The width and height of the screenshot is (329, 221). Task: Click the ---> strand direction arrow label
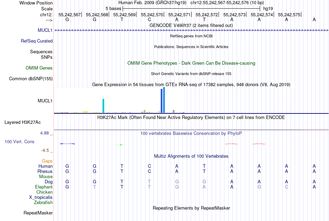49,20
